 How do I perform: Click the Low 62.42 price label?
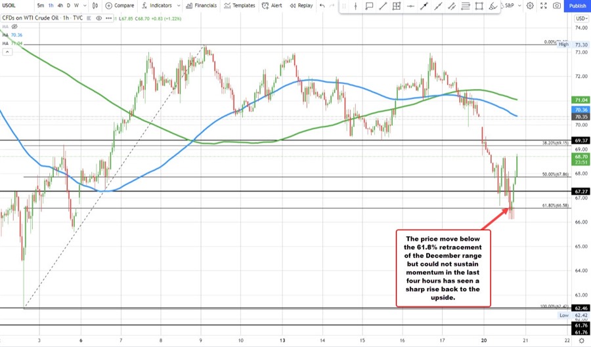click(x=573, y=316)
